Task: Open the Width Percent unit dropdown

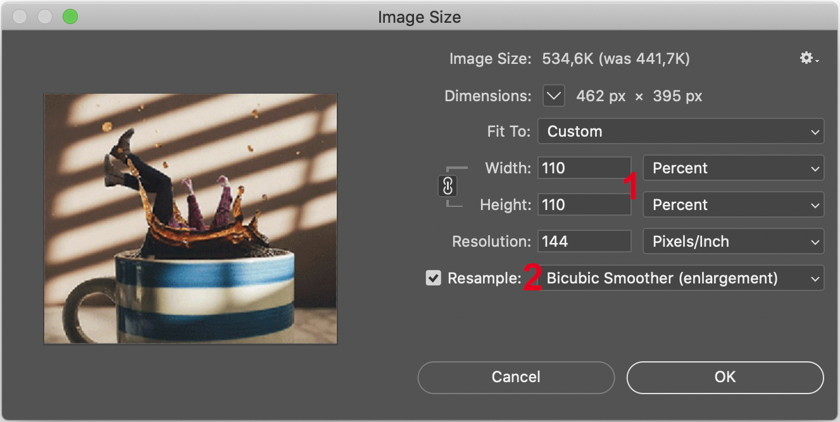Action: tap(733, 168)
